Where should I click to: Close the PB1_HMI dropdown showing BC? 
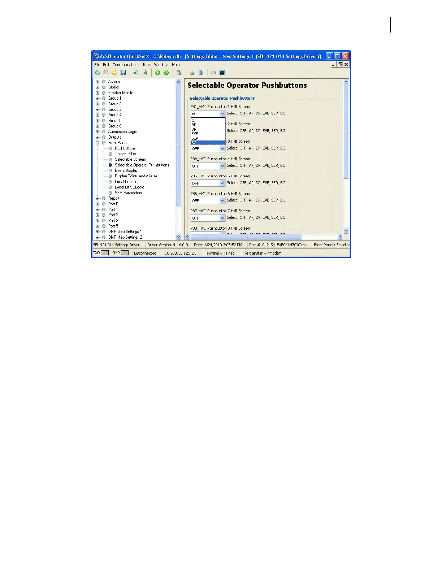tap(222, 114)
